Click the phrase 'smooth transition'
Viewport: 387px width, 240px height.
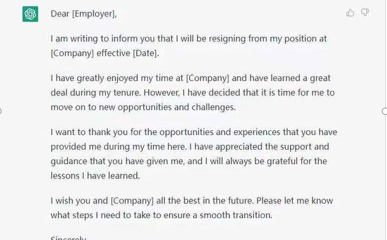point(235,215)
